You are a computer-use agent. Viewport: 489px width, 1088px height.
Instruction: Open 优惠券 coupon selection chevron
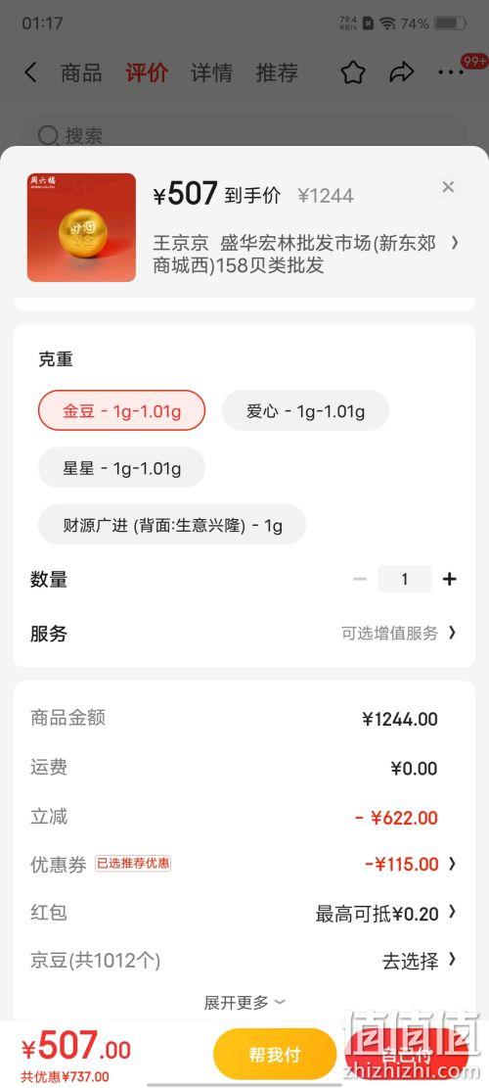[452, 864]
